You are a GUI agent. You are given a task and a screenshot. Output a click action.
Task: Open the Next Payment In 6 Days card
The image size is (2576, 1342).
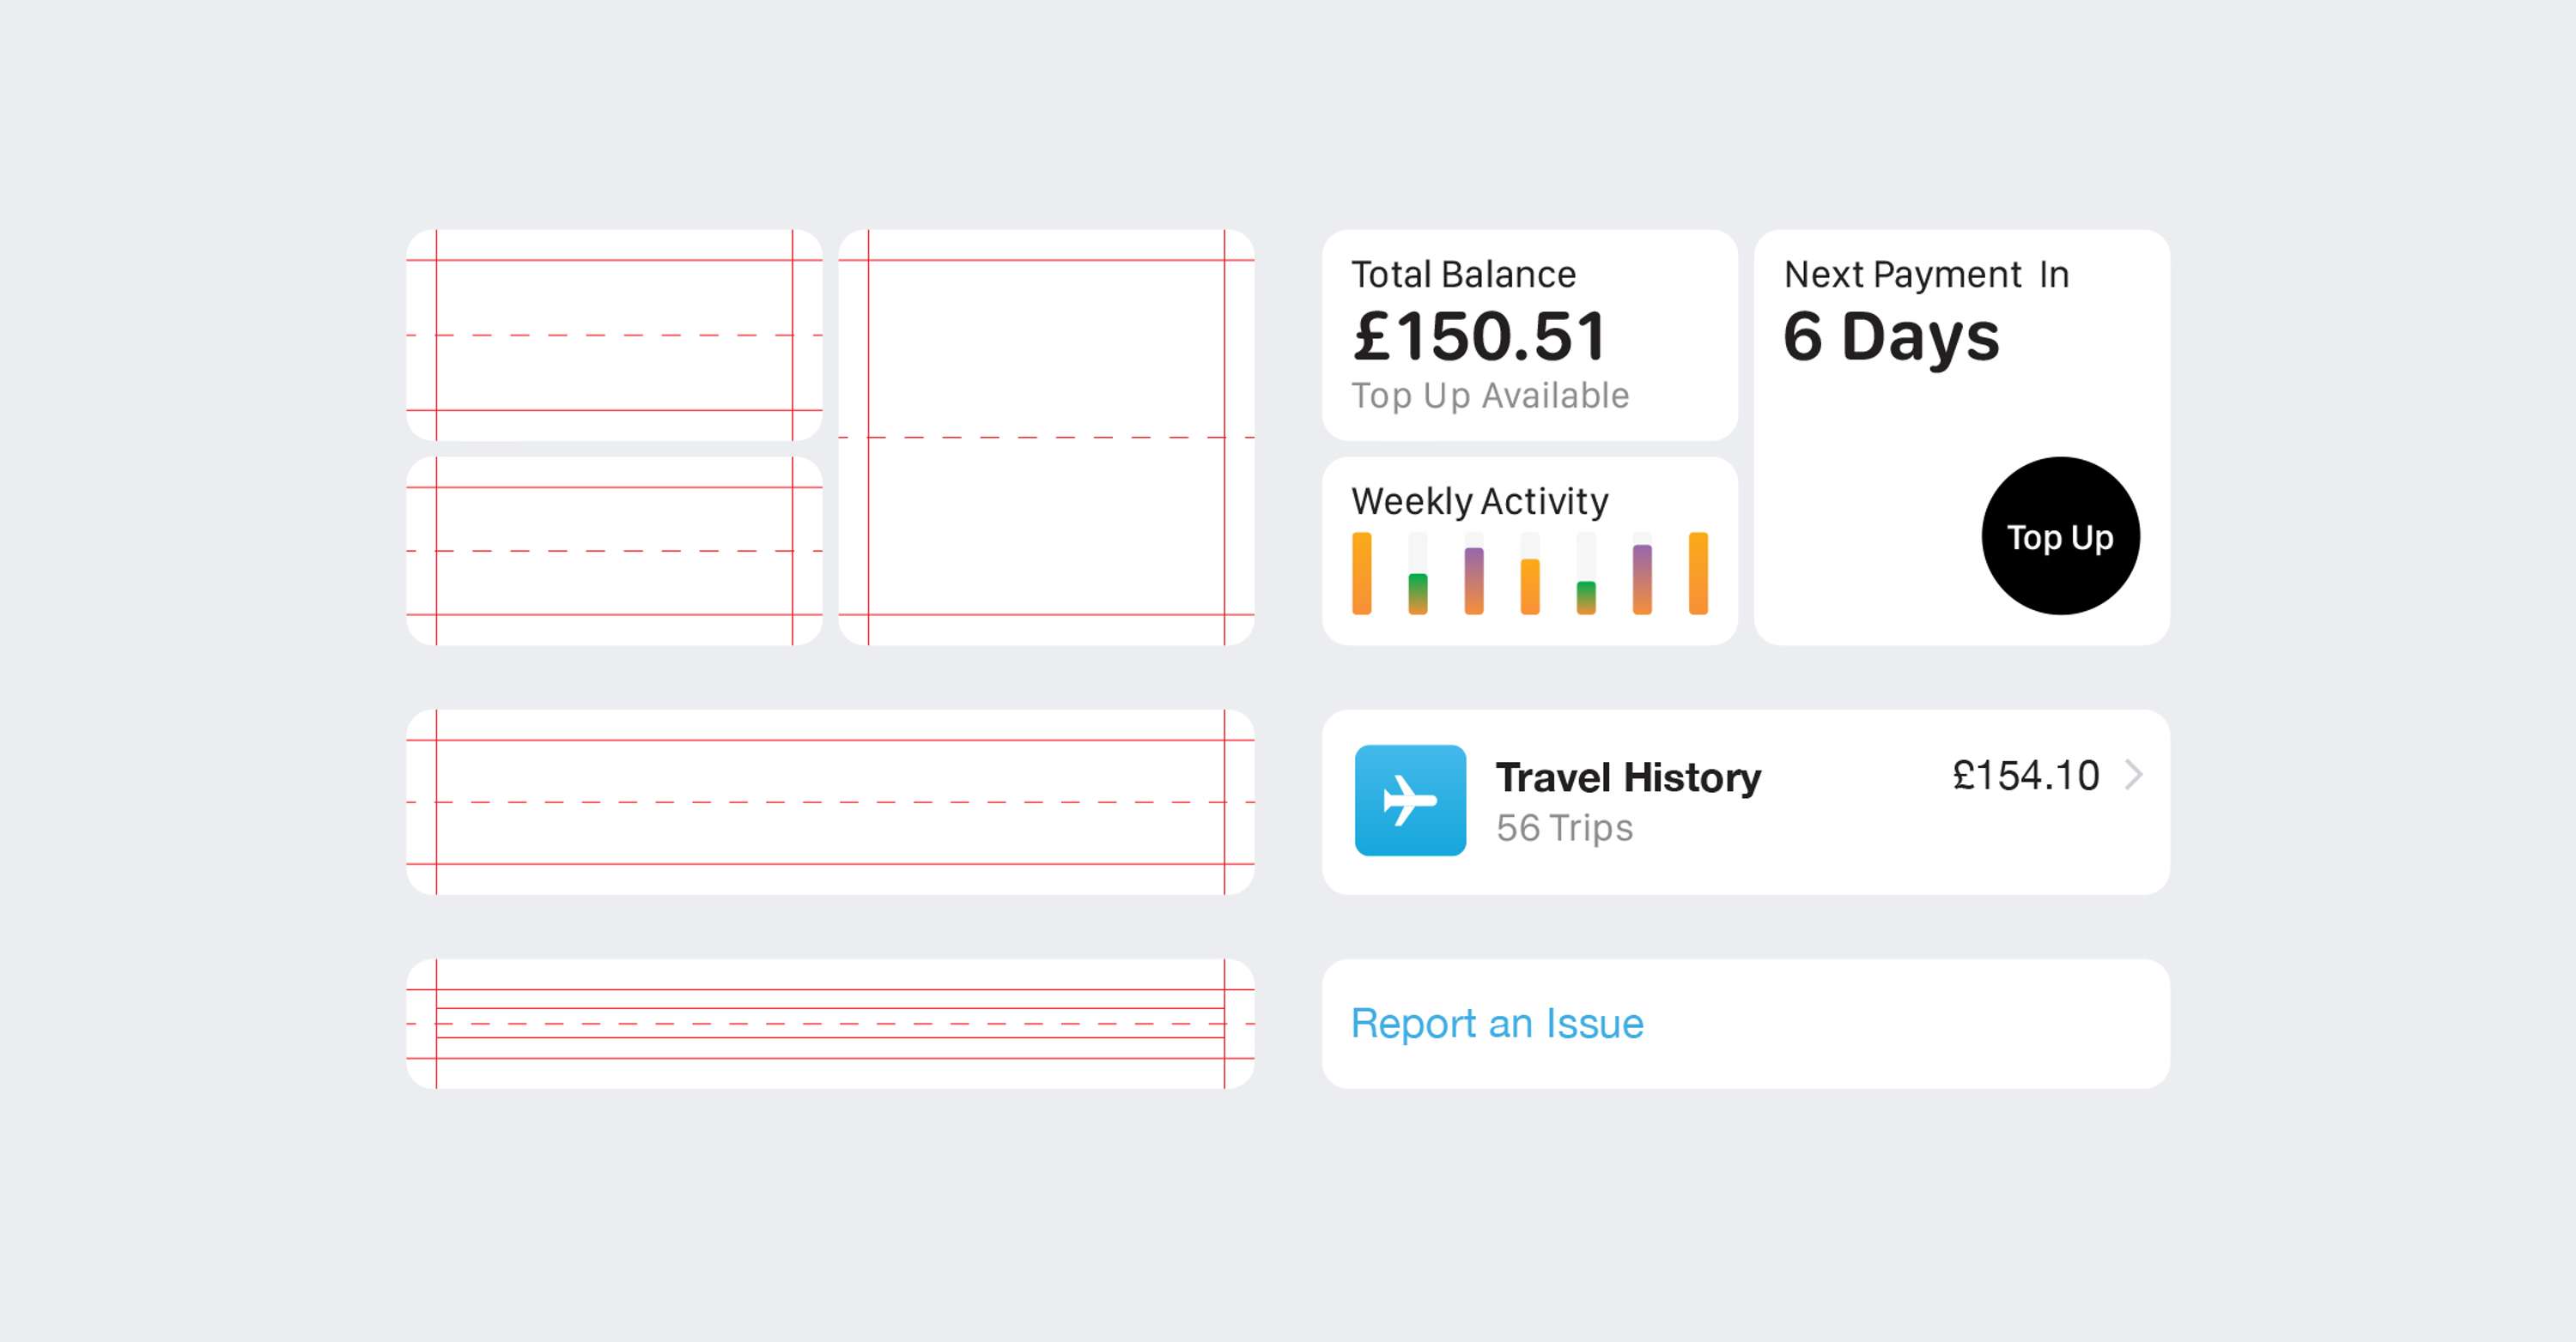tap(1961, 438)
